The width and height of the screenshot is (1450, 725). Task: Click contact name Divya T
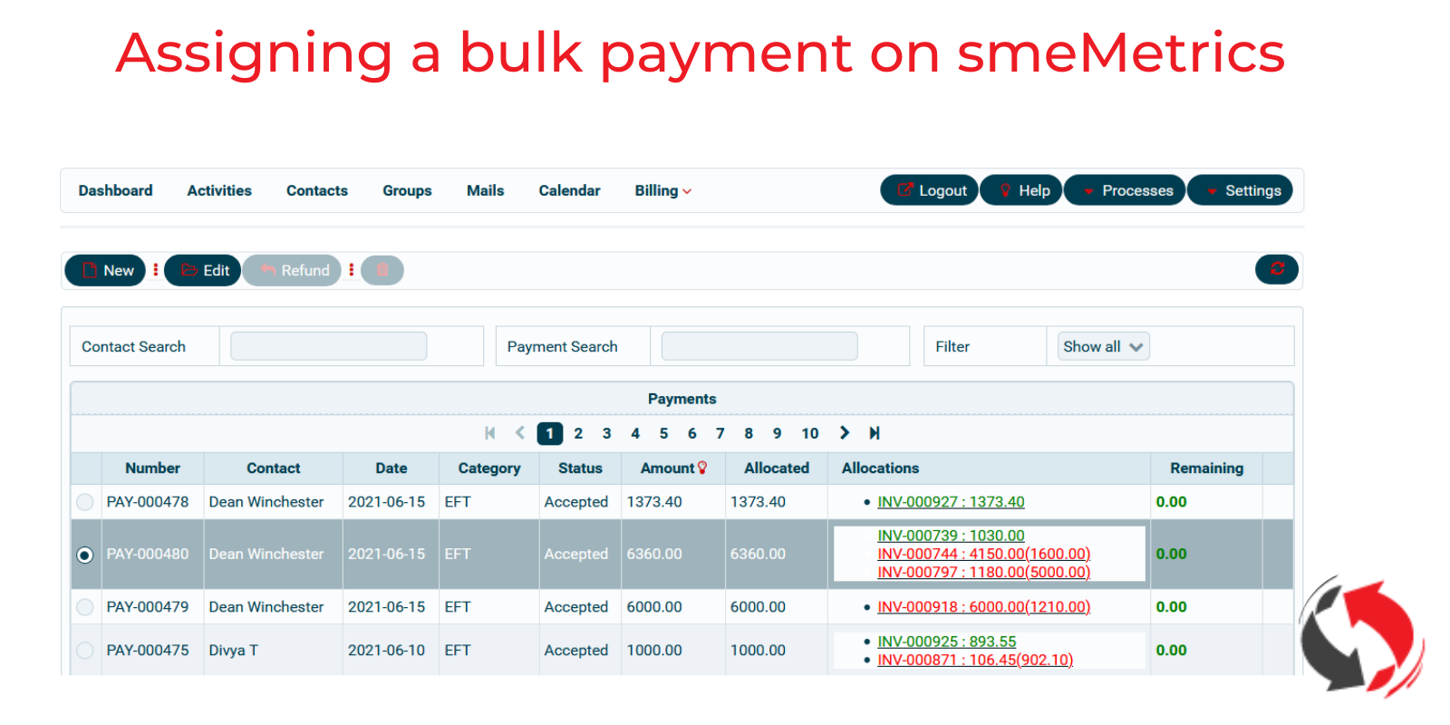click(x=234, y=651)
